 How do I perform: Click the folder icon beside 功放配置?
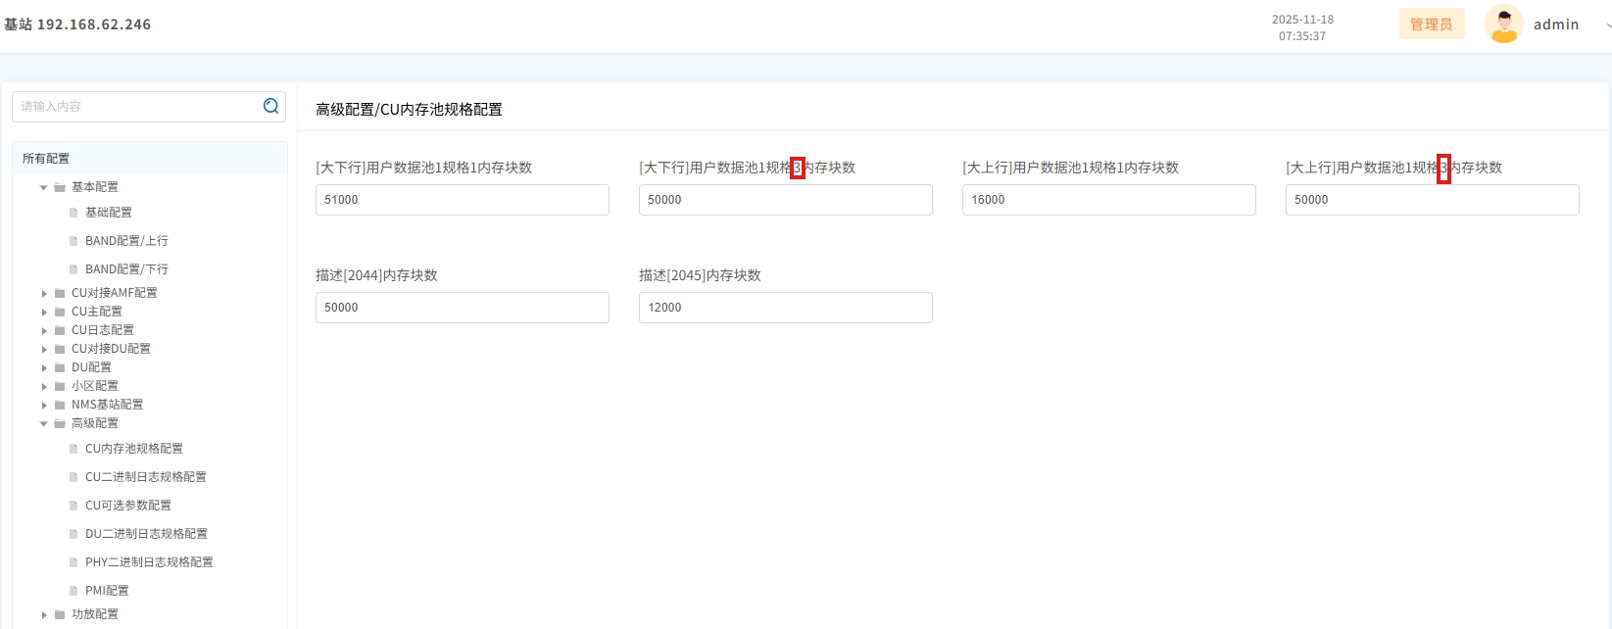click(x=60, y=614)
